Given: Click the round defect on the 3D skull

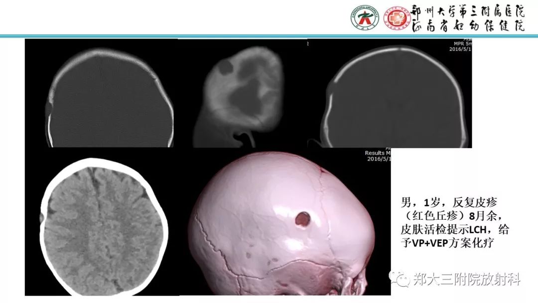Looking at the screenshot, I should point(303,219).
